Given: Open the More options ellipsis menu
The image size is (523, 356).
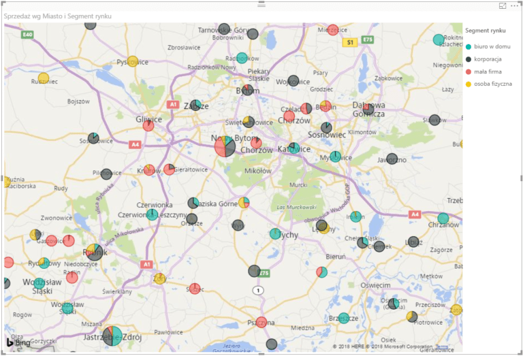Looking at the screenshot, I should [x=514, y=5].
